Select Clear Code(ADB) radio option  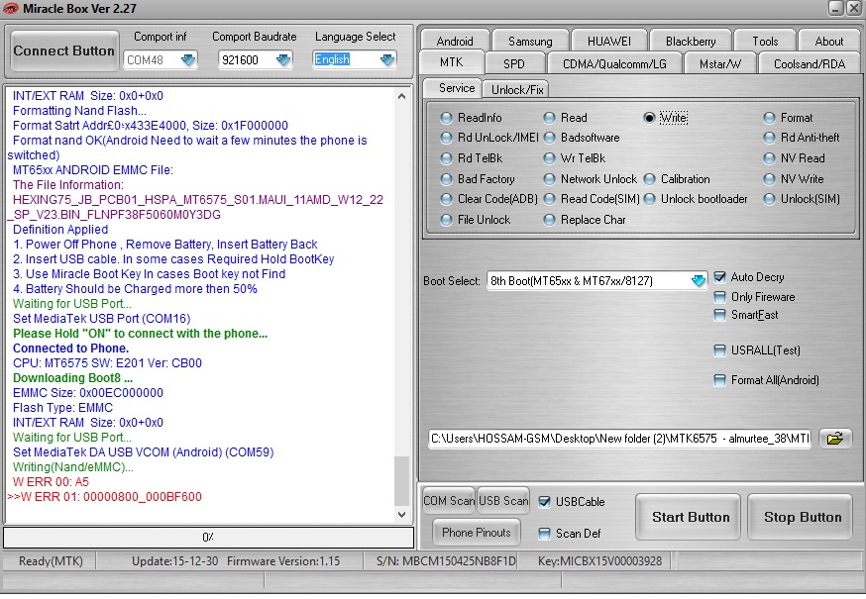(x=446, y=199)
